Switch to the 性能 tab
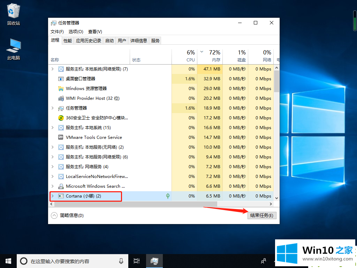The image size is (357, 268). (68, 40)
